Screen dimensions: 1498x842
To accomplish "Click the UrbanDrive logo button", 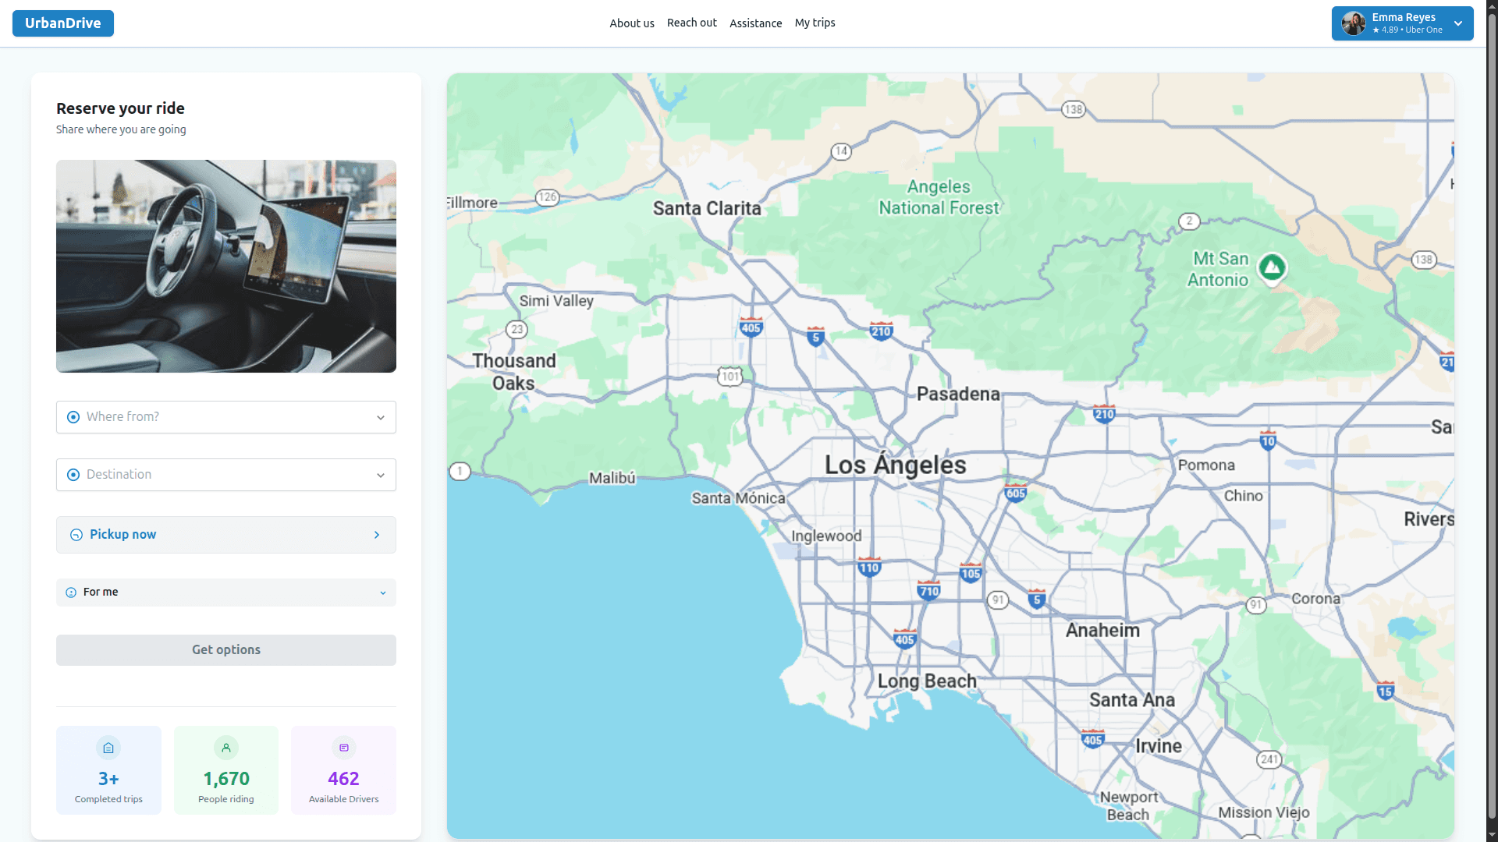I will click(x=63, y=23).
